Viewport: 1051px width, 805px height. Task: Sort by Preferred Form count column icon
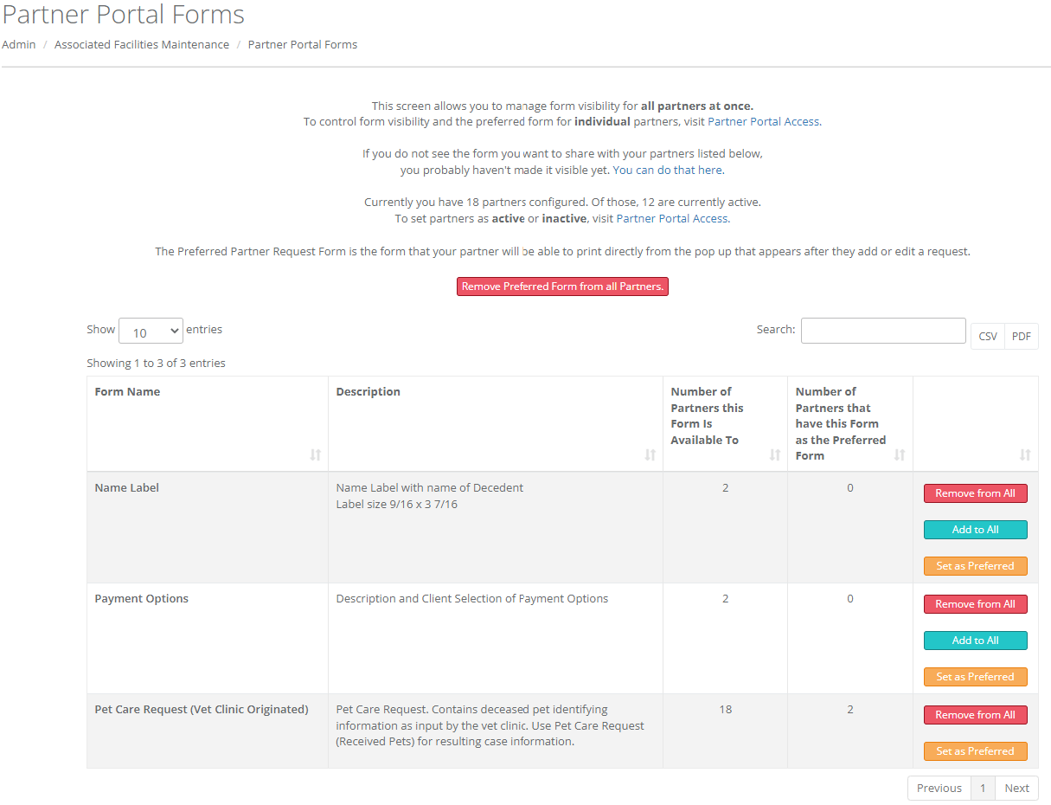point(900,455)
